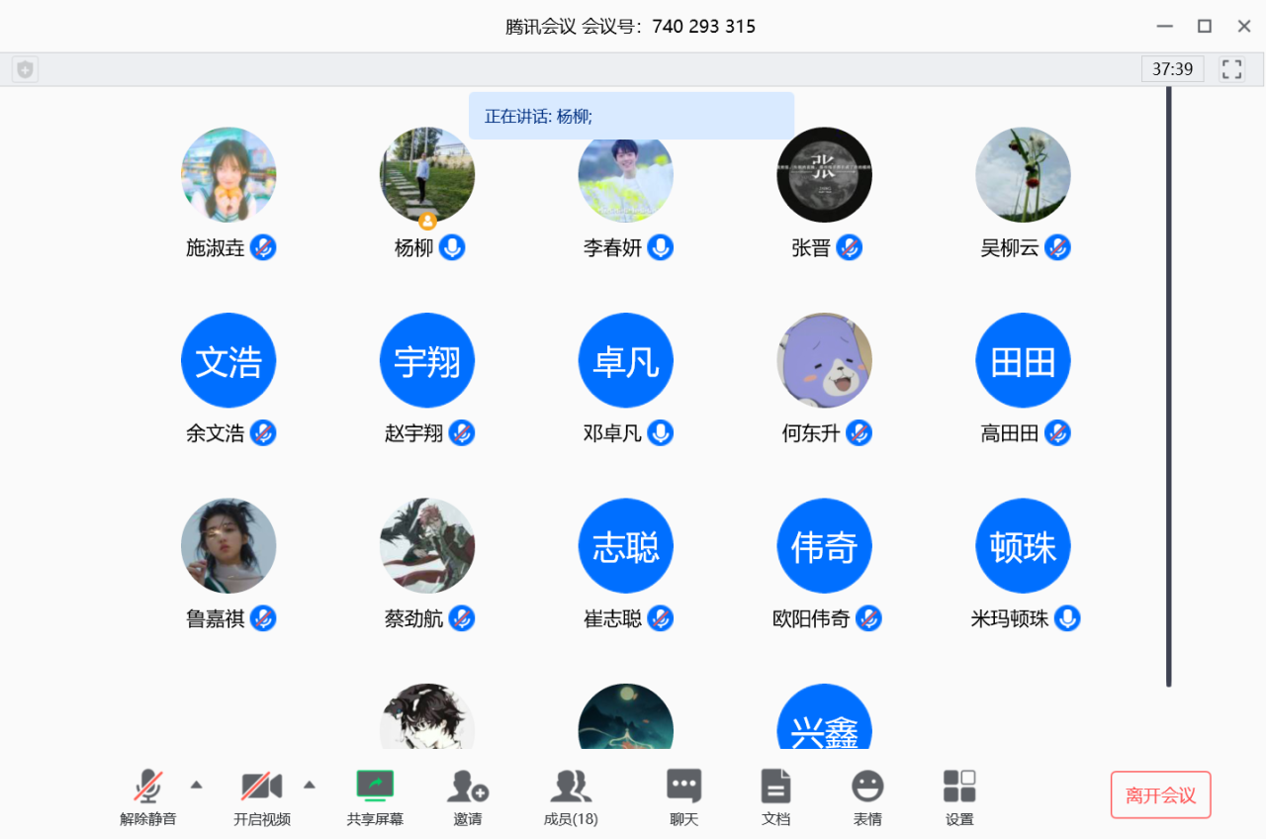The image size is (1266, 839).
Task: Open the Chat (聊天) window
Action: click(x=683, y=788)
